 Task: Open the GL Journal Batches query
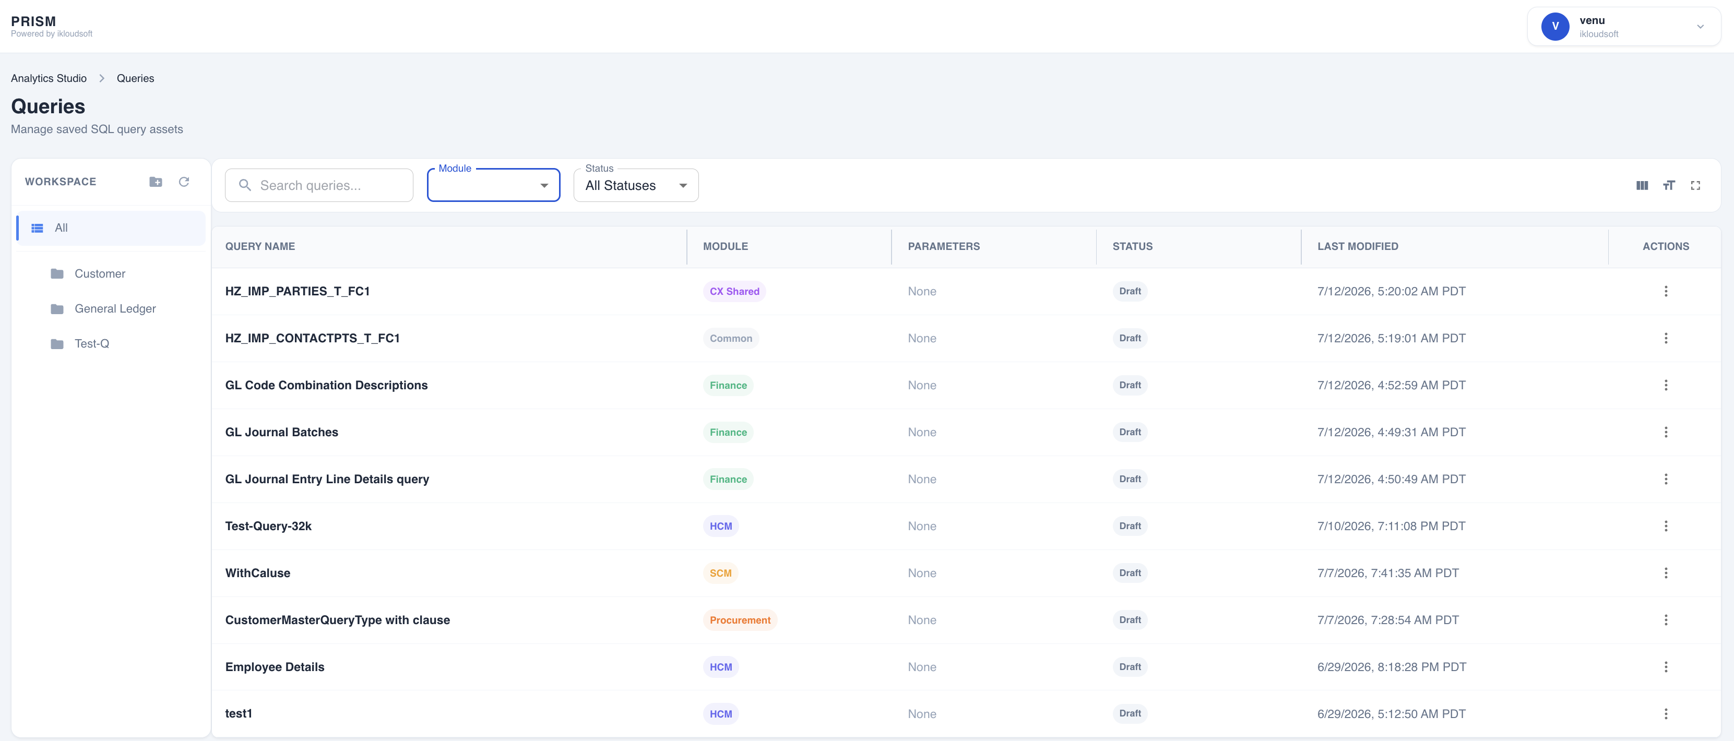(281, 432)
